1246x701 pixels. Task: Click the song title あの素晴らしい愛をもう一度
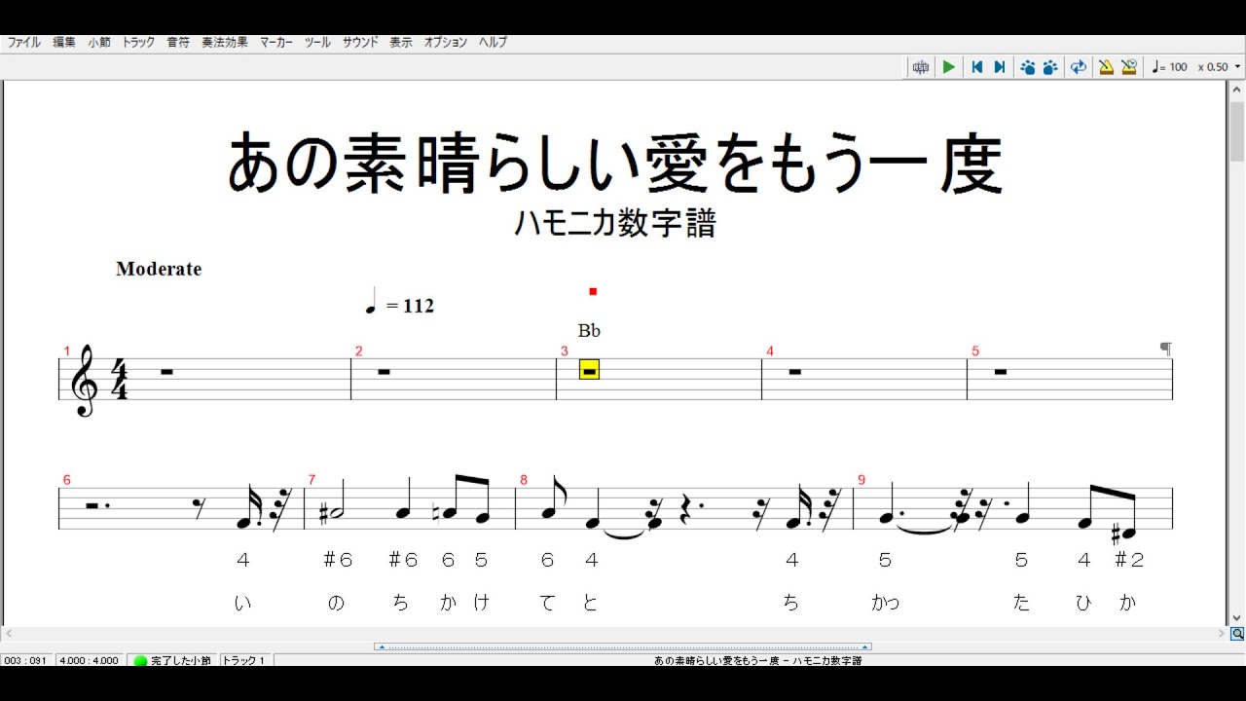pos(615,164)
